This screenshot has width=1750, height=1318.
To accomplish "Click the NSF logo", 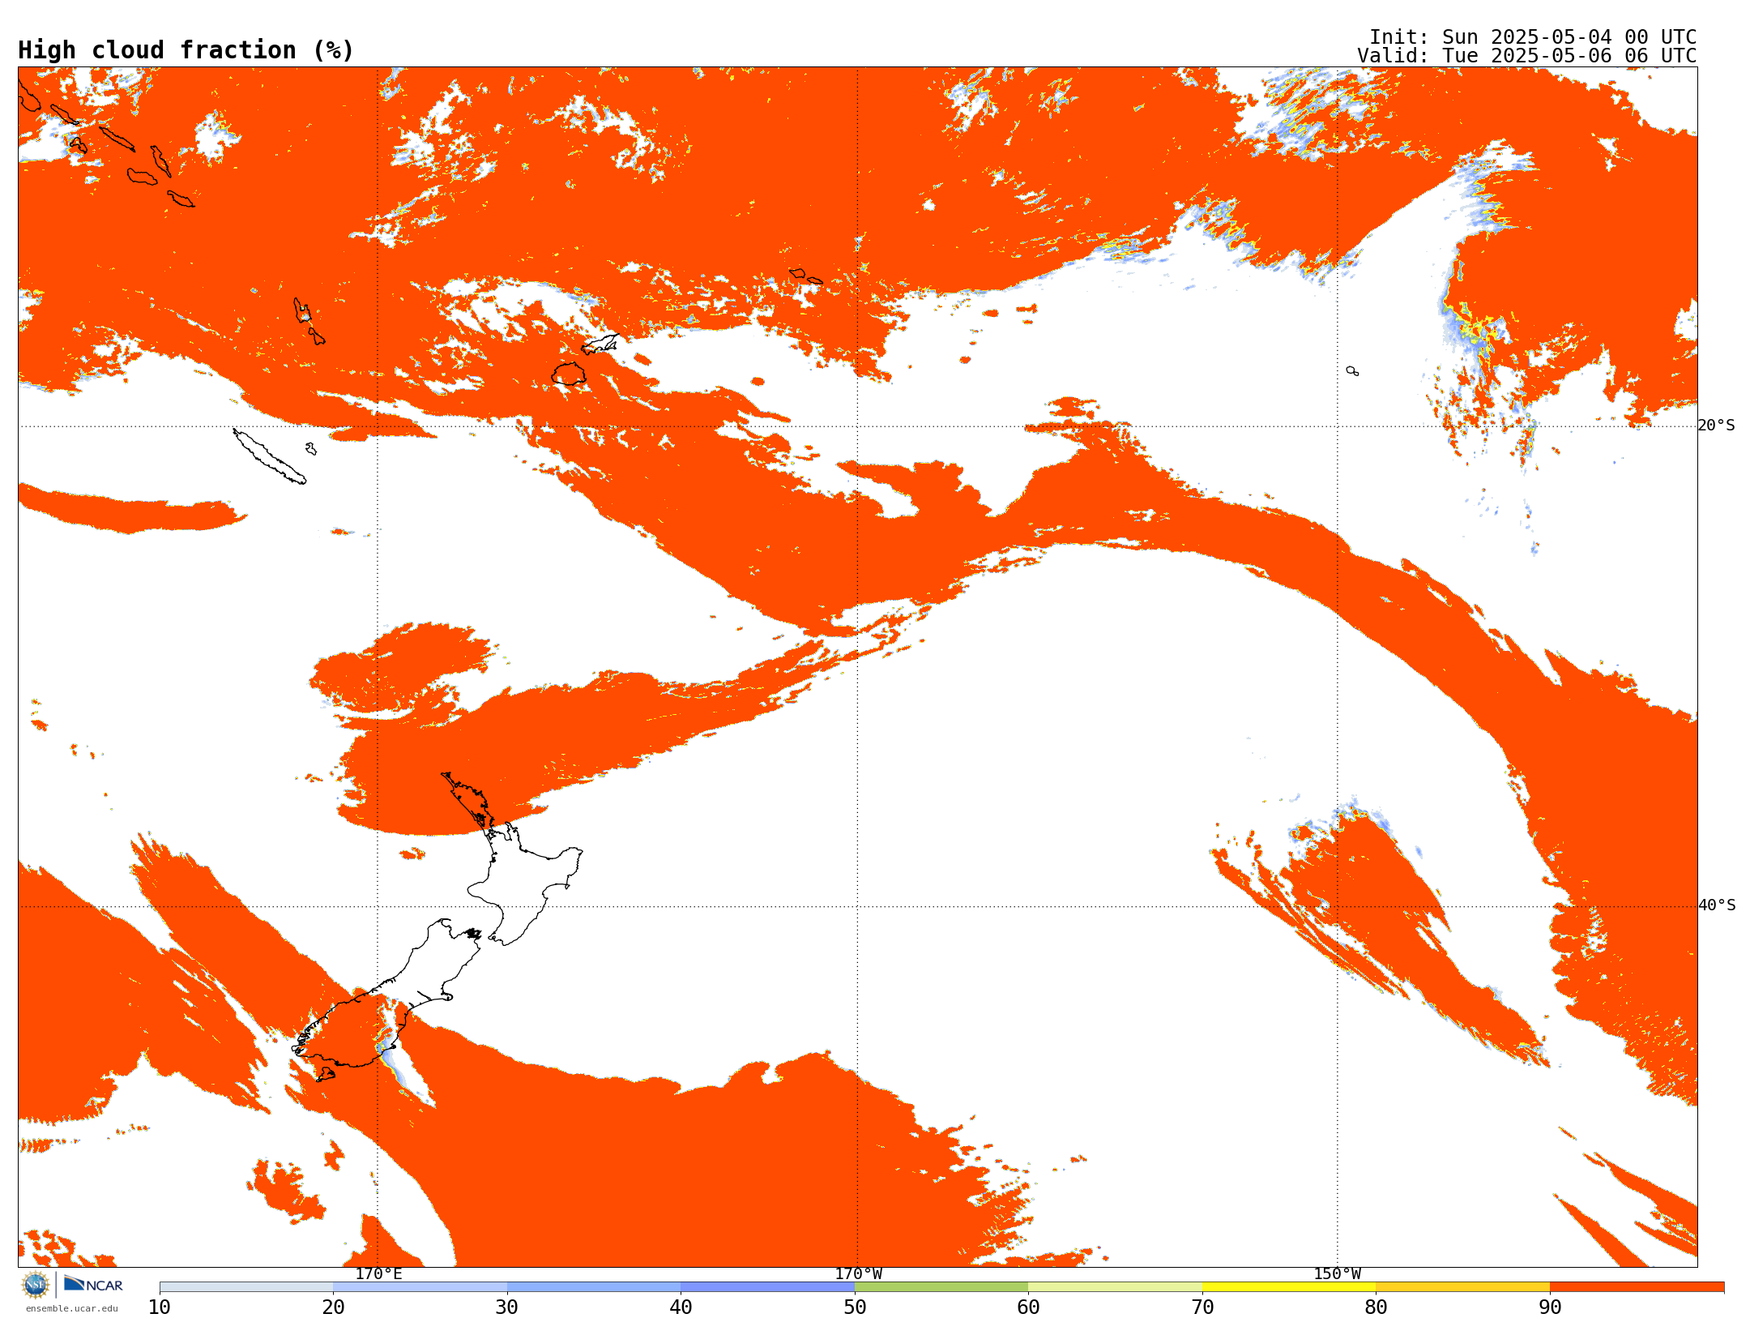I will (36, 1284).
